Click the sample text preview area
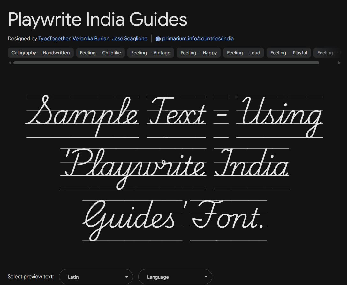Image resolution: width=347 pixels, height=285 pixels. tap(174, 168)
